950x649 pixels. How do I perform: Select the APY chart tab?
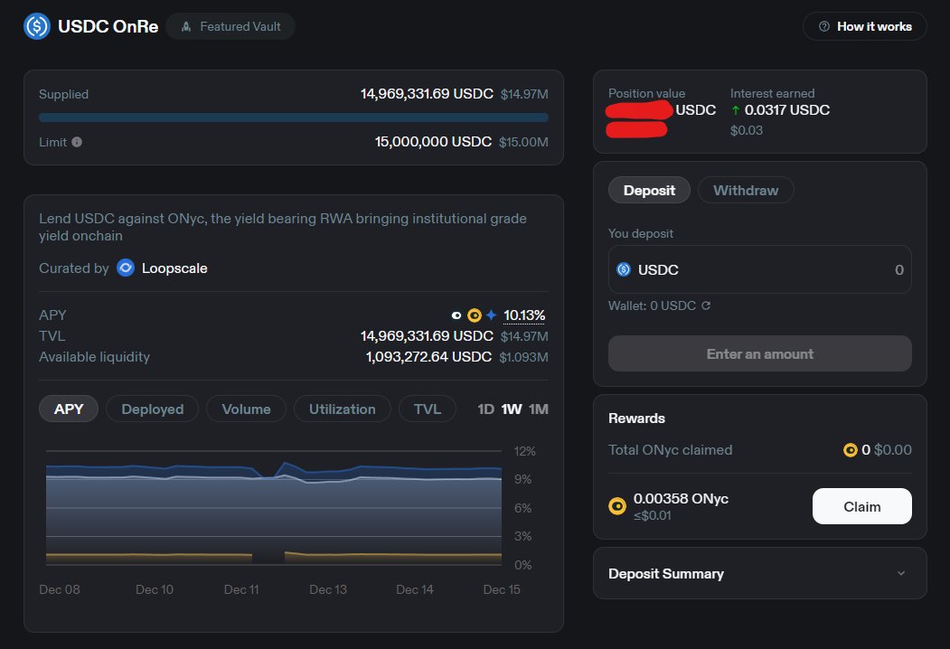[x=69, y=409]
